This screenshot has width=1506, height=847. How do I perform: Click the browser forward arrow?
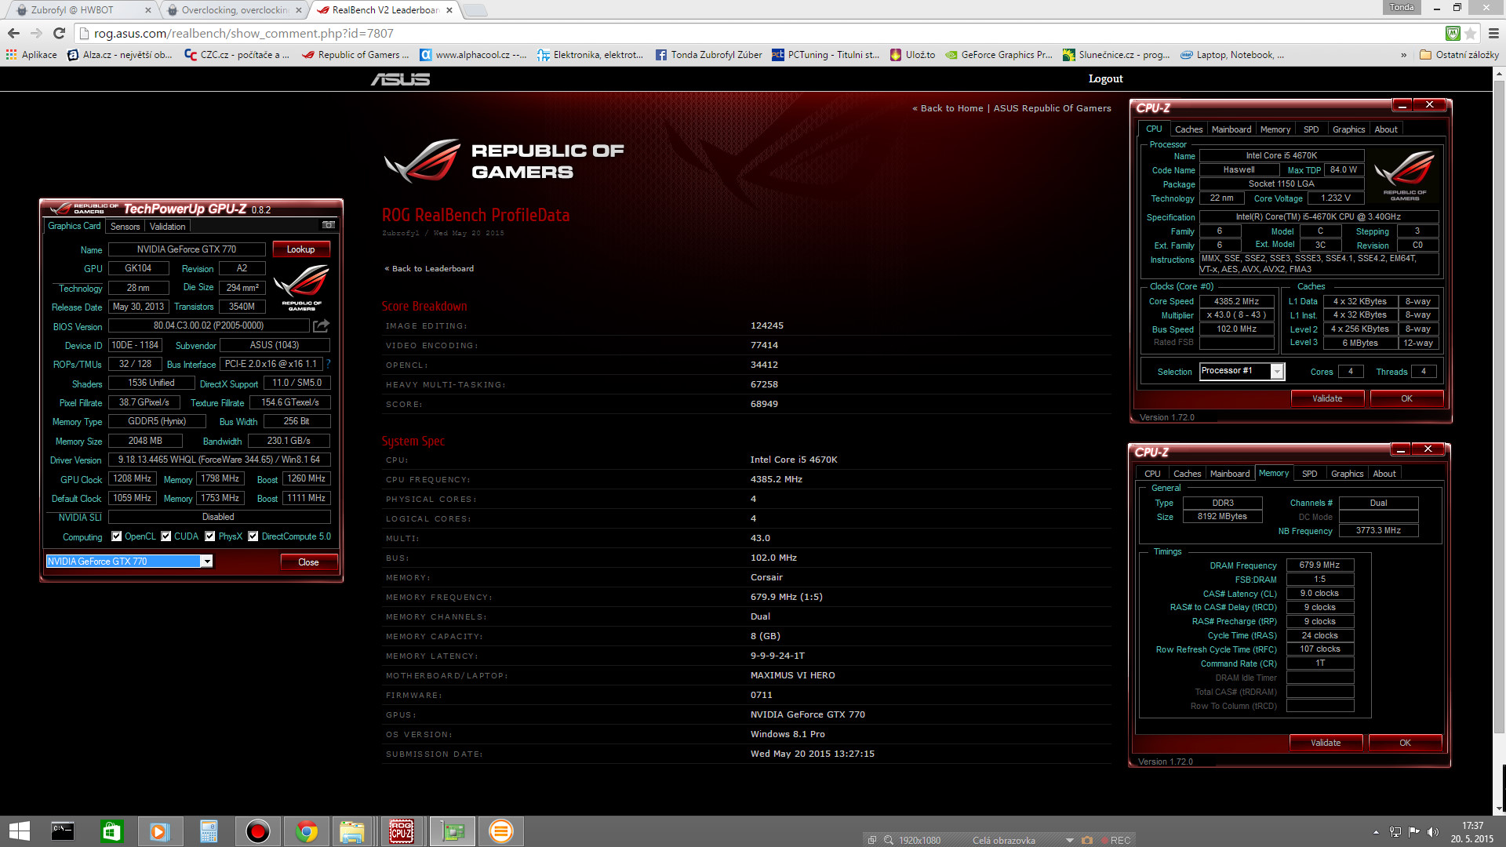[36, 33]
